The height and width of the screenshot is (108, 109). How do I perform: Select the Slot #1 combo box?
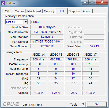[17, 22]
